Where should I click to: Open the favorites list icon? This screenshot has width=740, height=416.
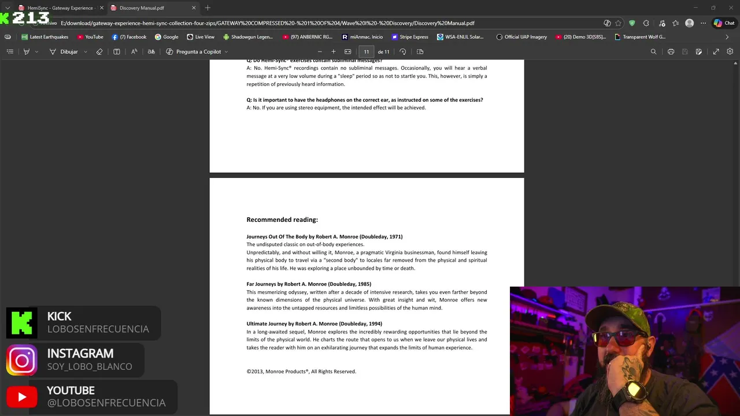(x=675, y=23)
